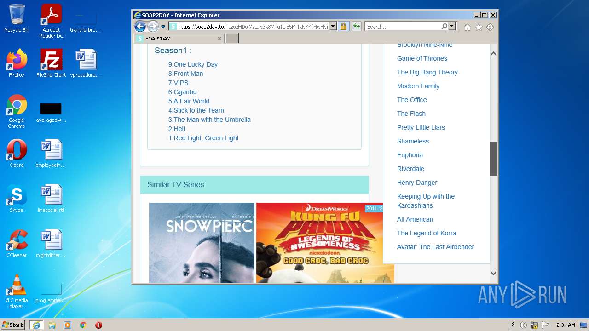Open the search provider dropdown arrow

click(452, 27)
